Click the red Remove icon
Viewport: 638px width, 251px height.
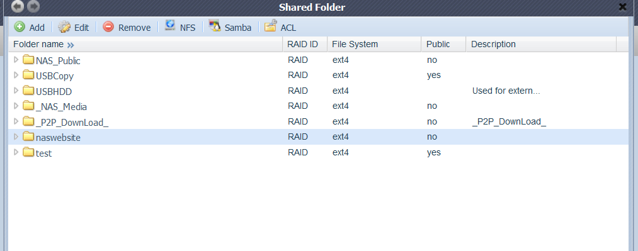108,27
